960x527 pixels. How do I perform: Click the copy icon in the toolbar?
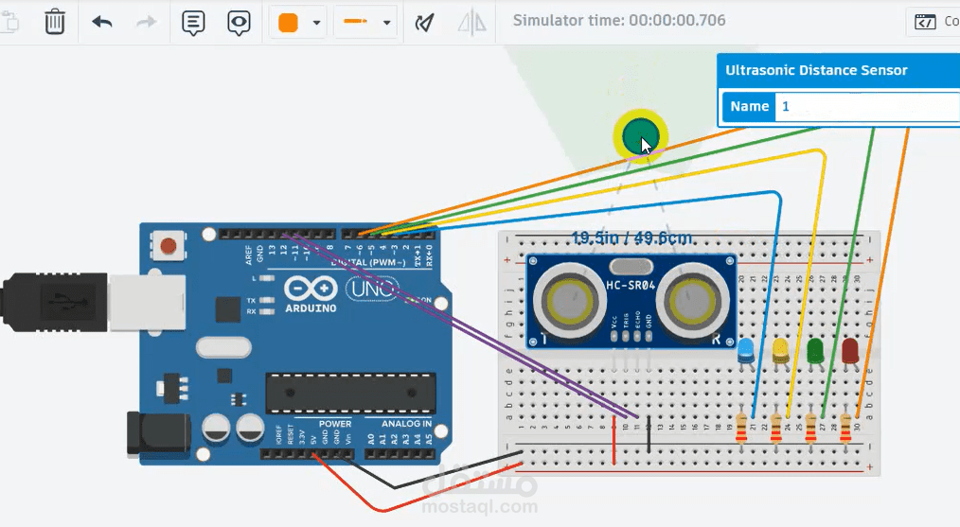coord(9,23)
